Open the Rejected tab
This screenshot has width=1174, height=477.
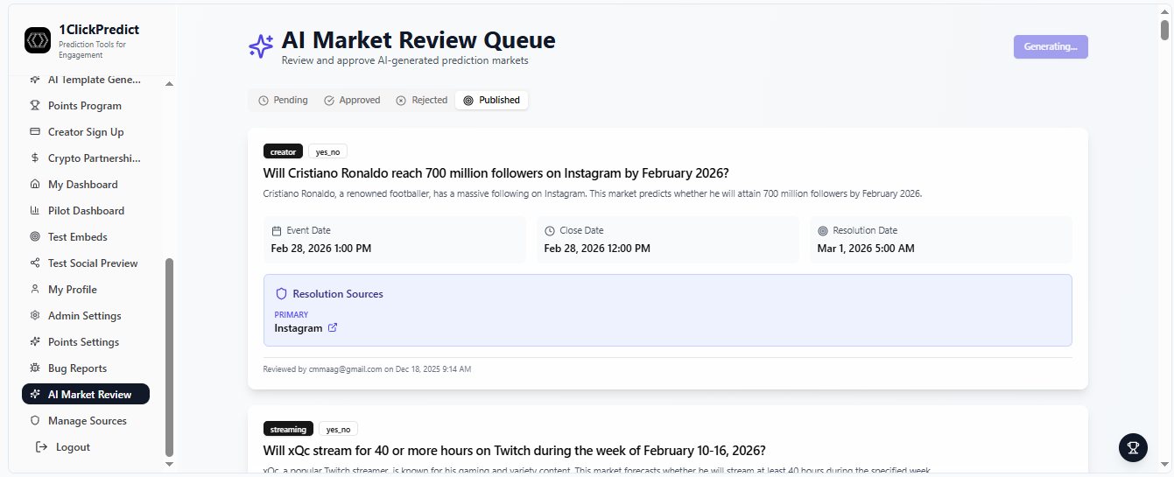(x=422, y=101)
